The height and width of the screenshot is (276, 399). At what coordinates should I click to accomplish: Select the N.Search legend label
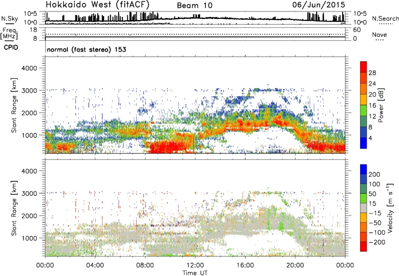coord(385,18)
